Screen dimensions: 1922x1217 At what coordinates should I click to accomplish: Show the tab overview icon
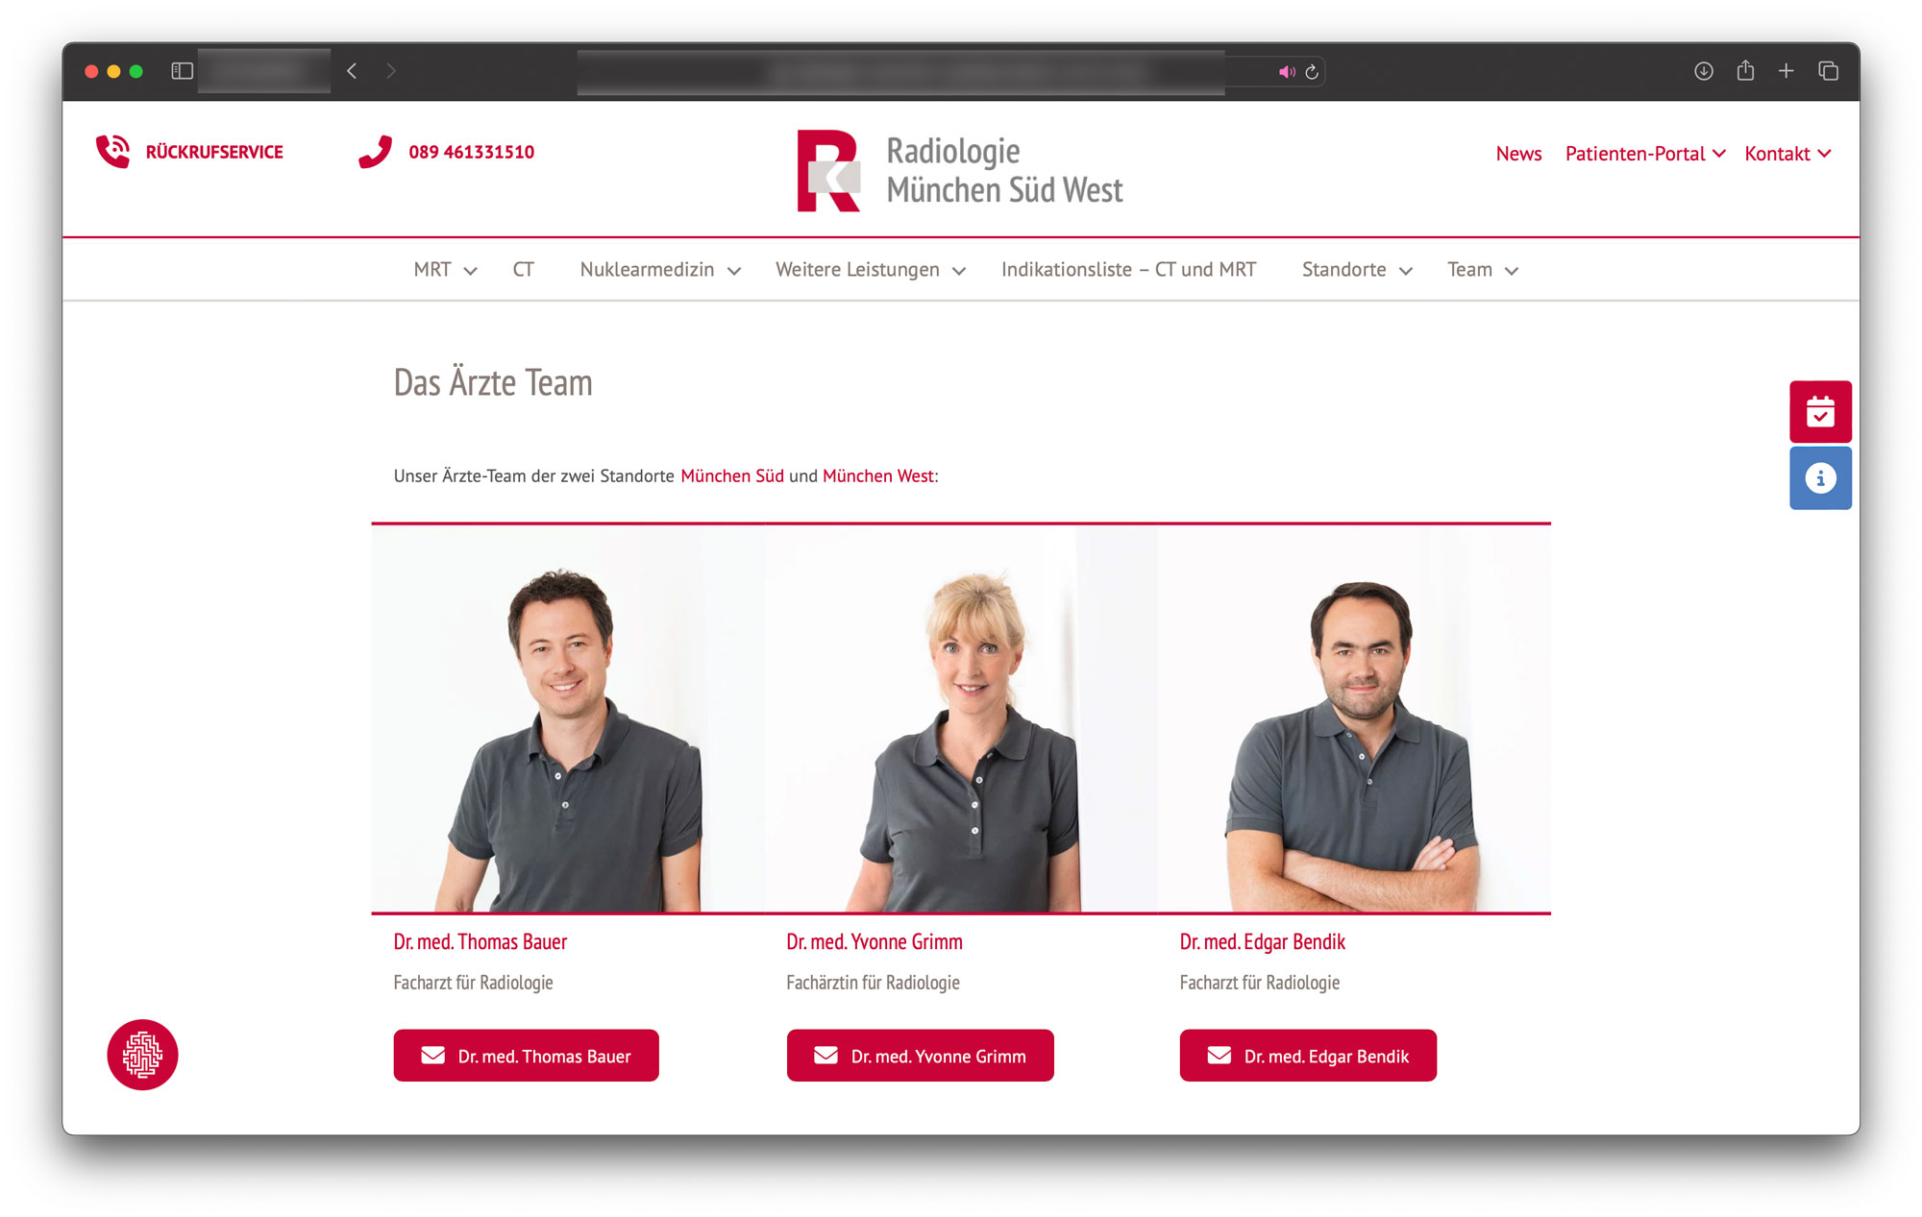tap(1828, 71)
